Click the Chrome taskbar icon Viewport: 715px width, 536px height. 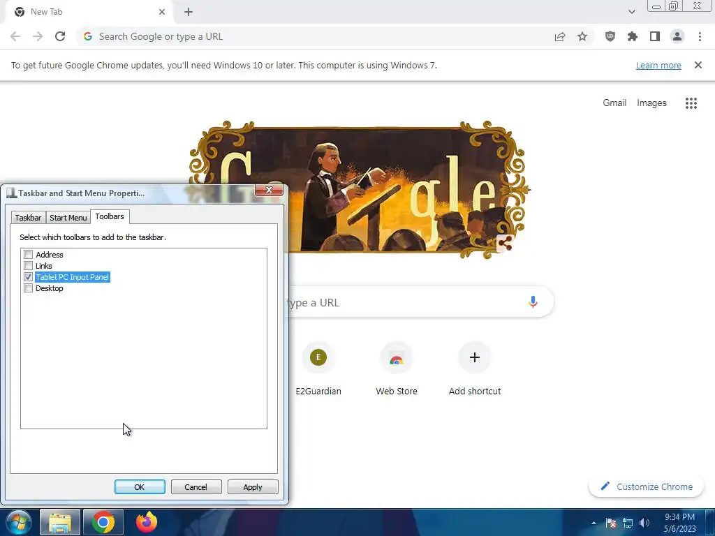coord(103,522)
